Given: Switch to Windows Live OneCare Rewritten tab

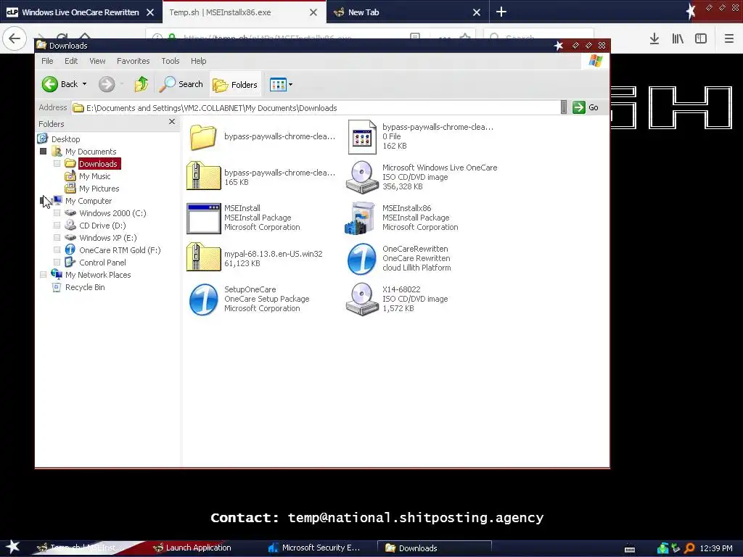Looking at the screenshot, I should [81, 12].
